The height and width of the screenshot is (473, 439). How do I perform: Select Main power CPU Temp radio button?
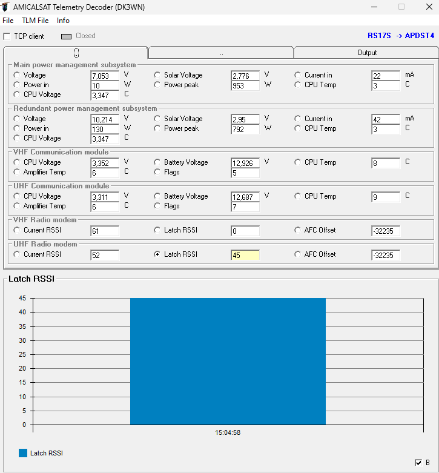coord(297,84)
